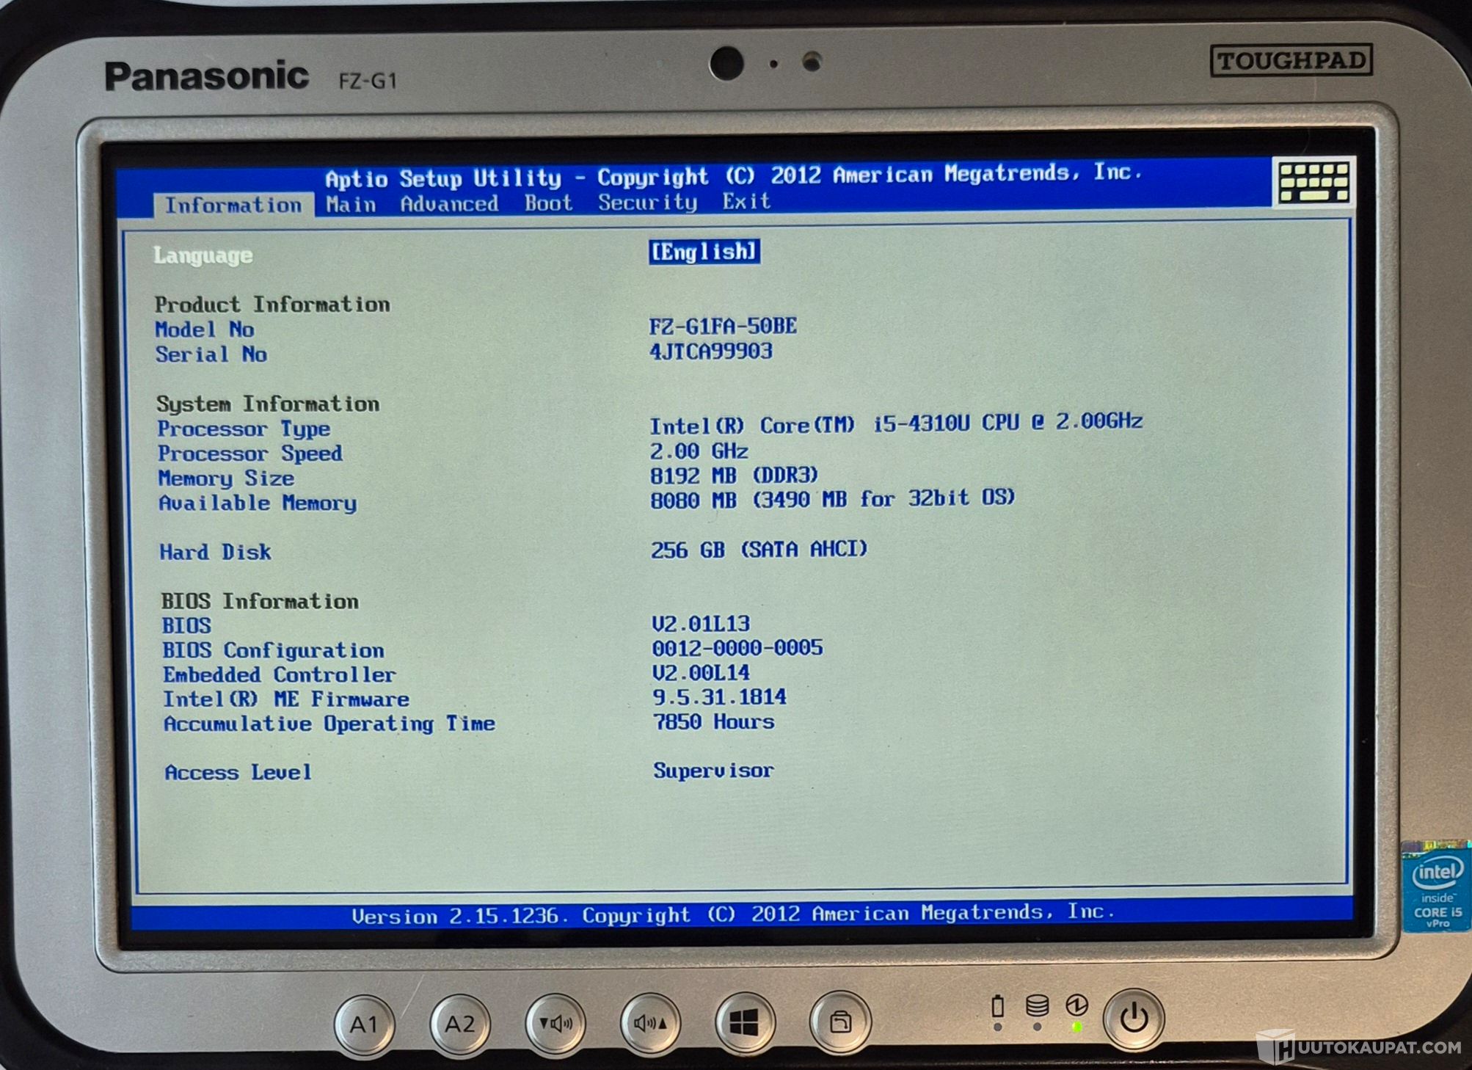This screenshot has height=1070, width=1472.
Task: Switch to the Main tab
Action: tap(351, 204)
